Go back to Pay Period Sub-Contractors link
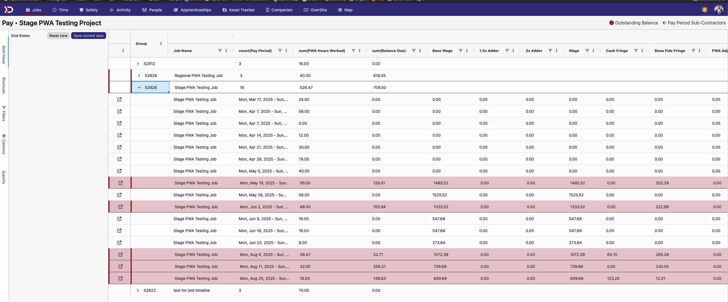This screenshot has width=728, height=302. [694, 23]
